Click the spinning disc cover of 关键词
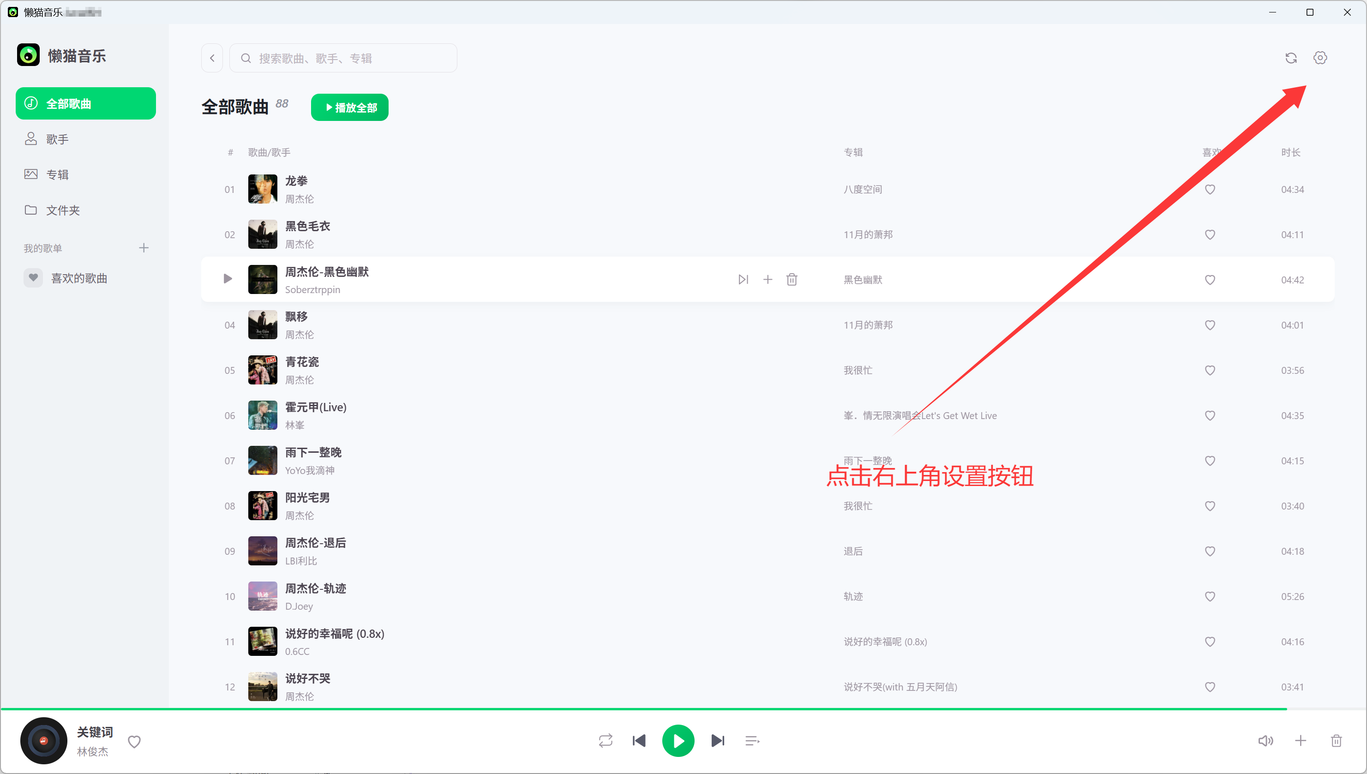 click(43, 740)
